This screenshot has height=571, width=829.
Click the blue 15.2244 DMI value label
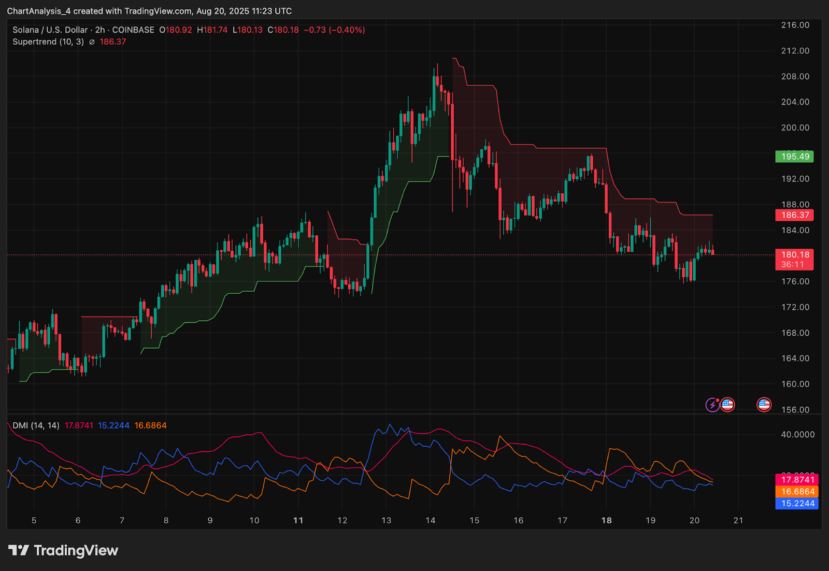click(797, 504)
